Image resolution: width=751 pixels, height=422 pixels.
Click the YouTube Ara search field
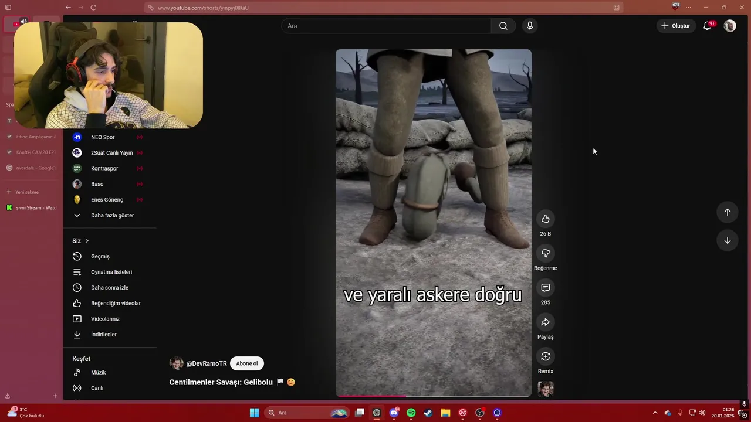[386, 26]
